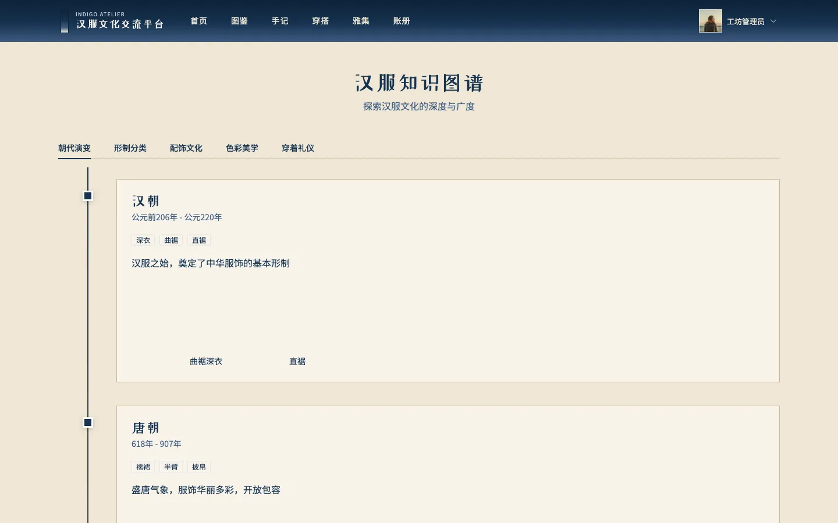Select the 深衣 tag

[143, 240]
